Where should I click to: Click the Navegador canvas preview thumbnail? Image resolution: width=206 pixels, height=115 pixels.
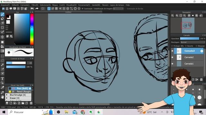coord(188,26)
